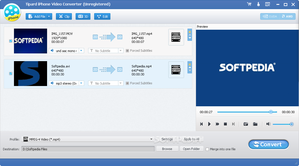Take a snapshot with the camera icon
299x166 pixels.
coord(246,124)
